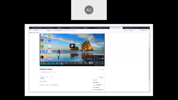Open Analytics from the Actions menu
Viewport: 178px width, 100px height.
coord(97,87)
